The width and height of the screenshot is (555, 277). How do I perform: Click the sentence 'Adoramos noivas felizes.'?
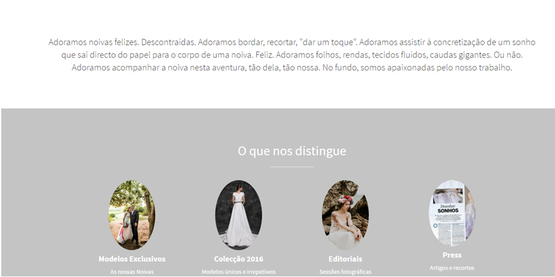(x=94, y=42)
